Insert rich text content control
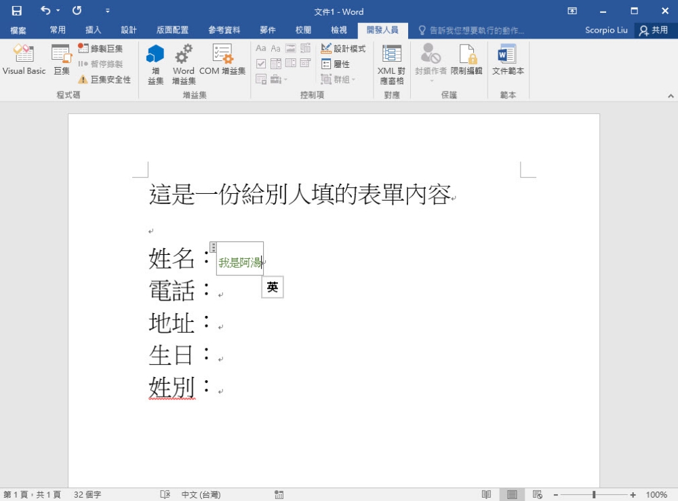Screen dimensions: 678x501 [261, 48]
